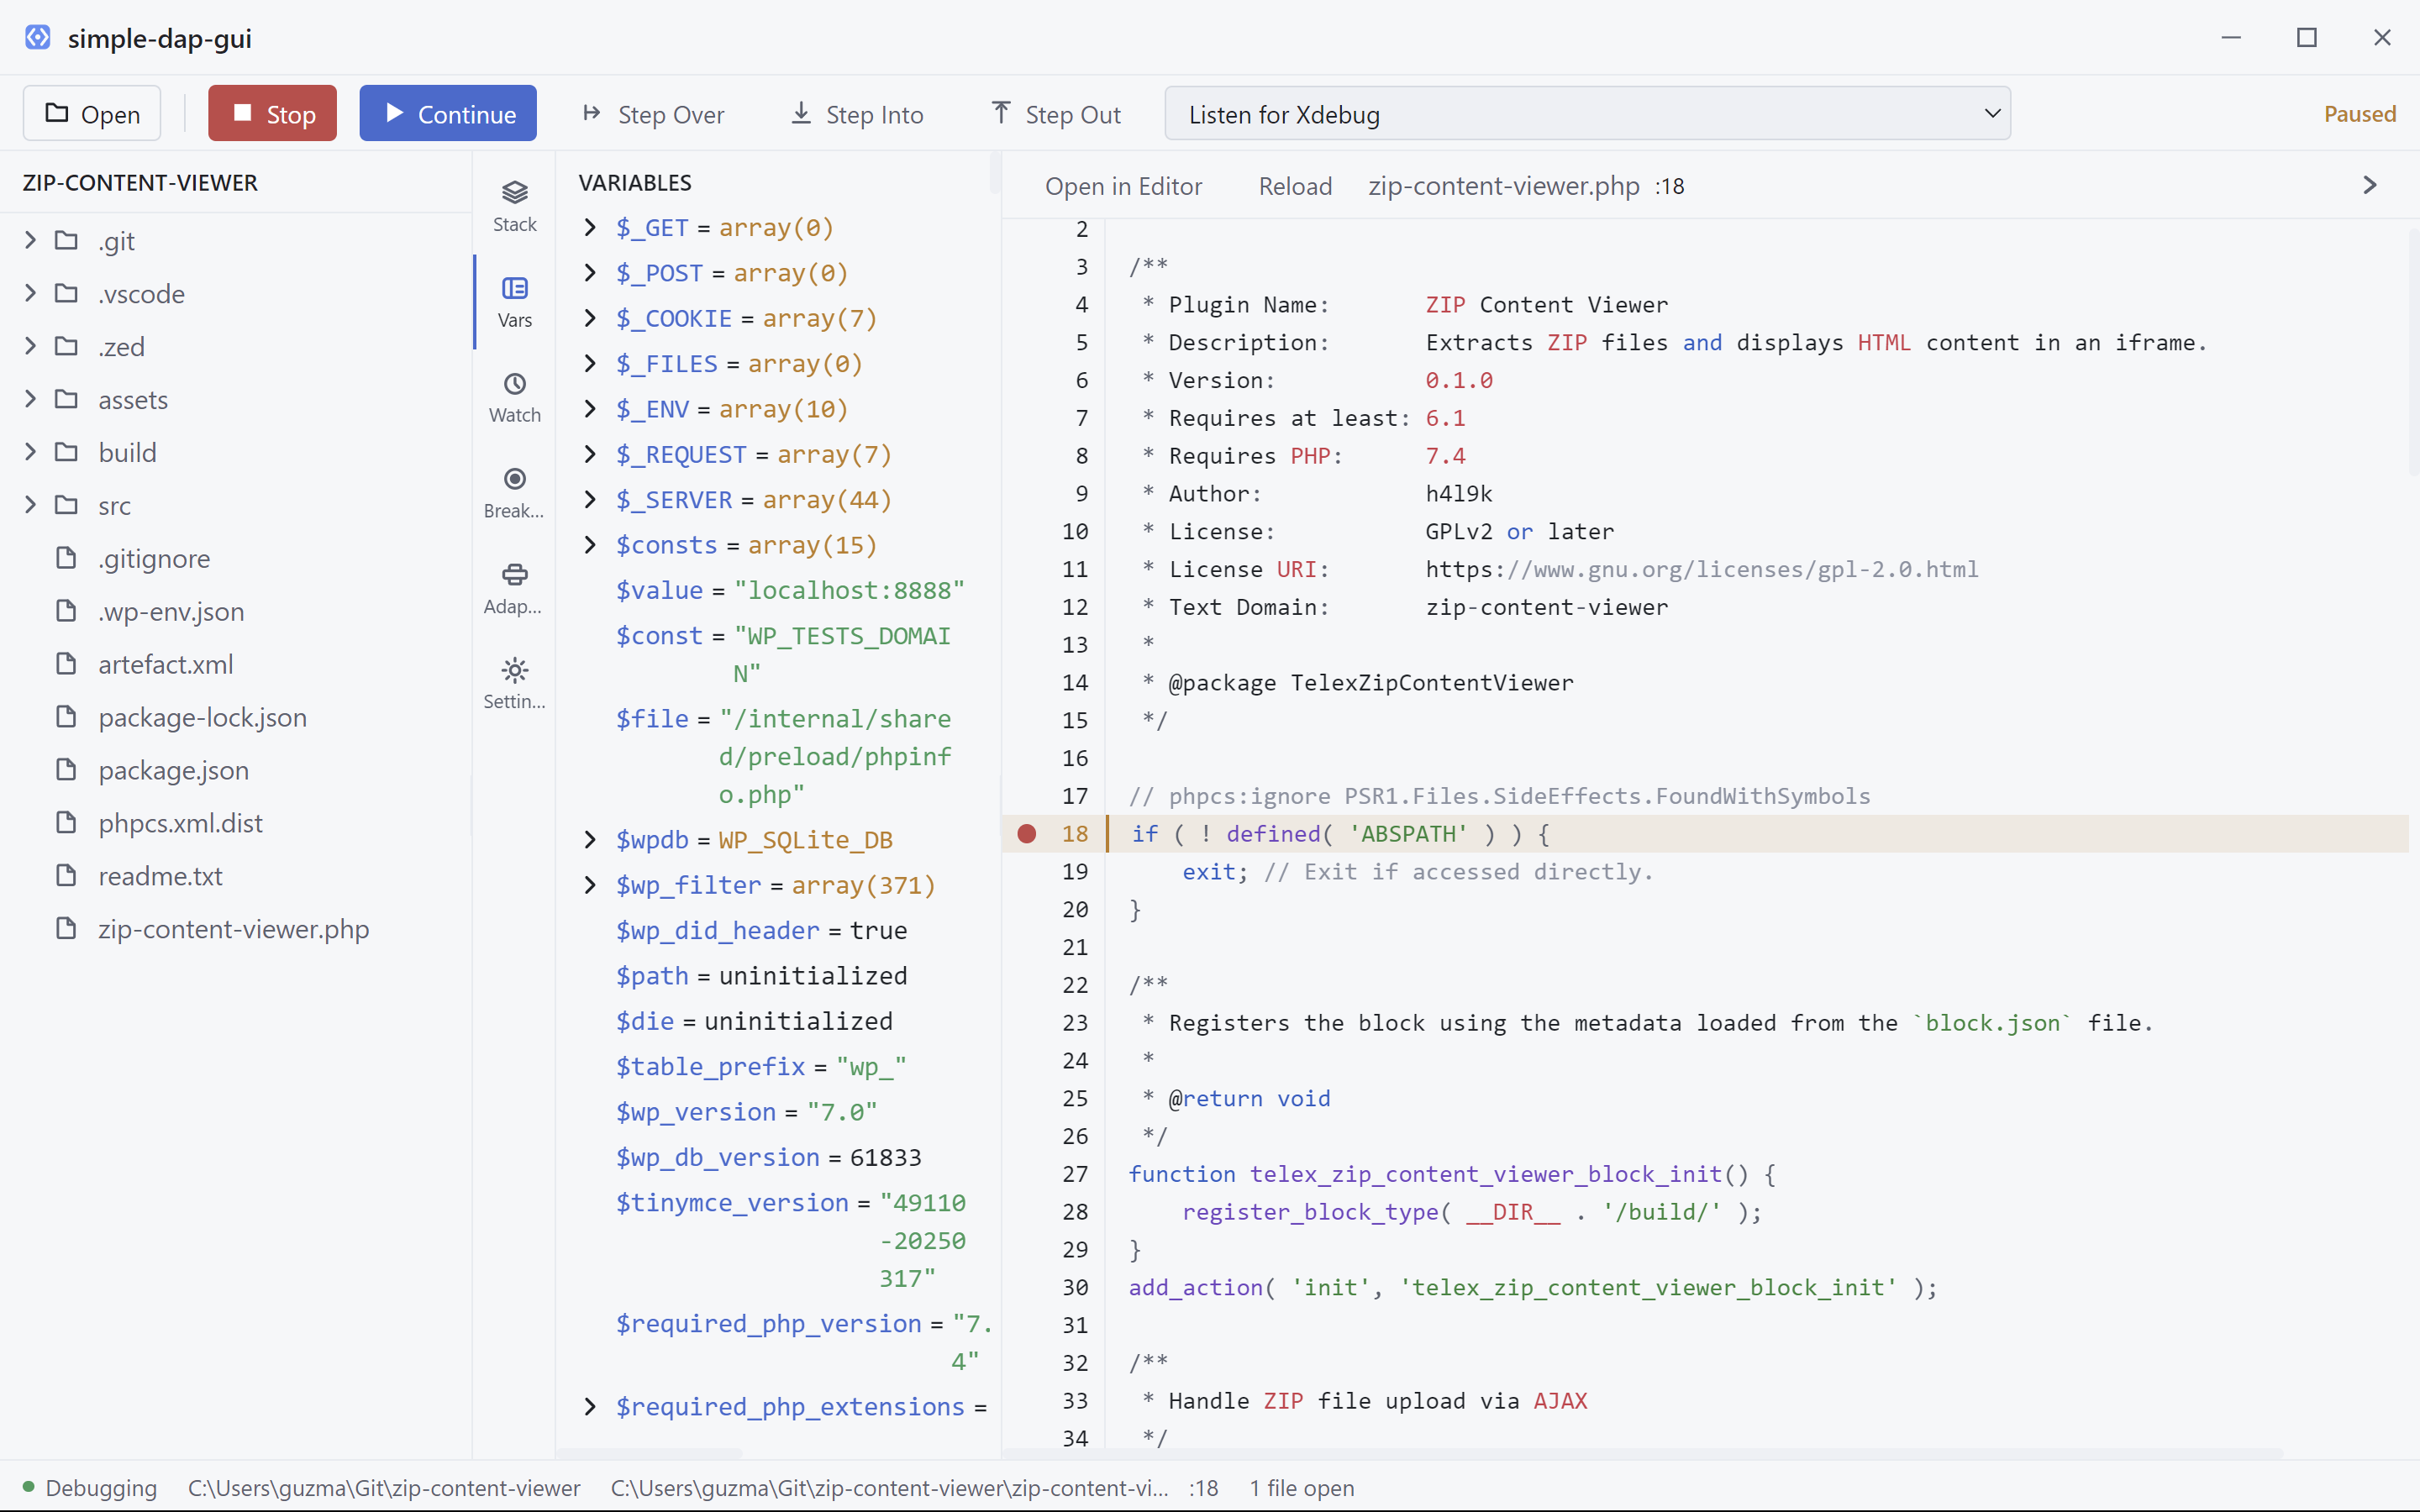
Task: Click the Debugging status indicator
Action: click(90, 1488)
